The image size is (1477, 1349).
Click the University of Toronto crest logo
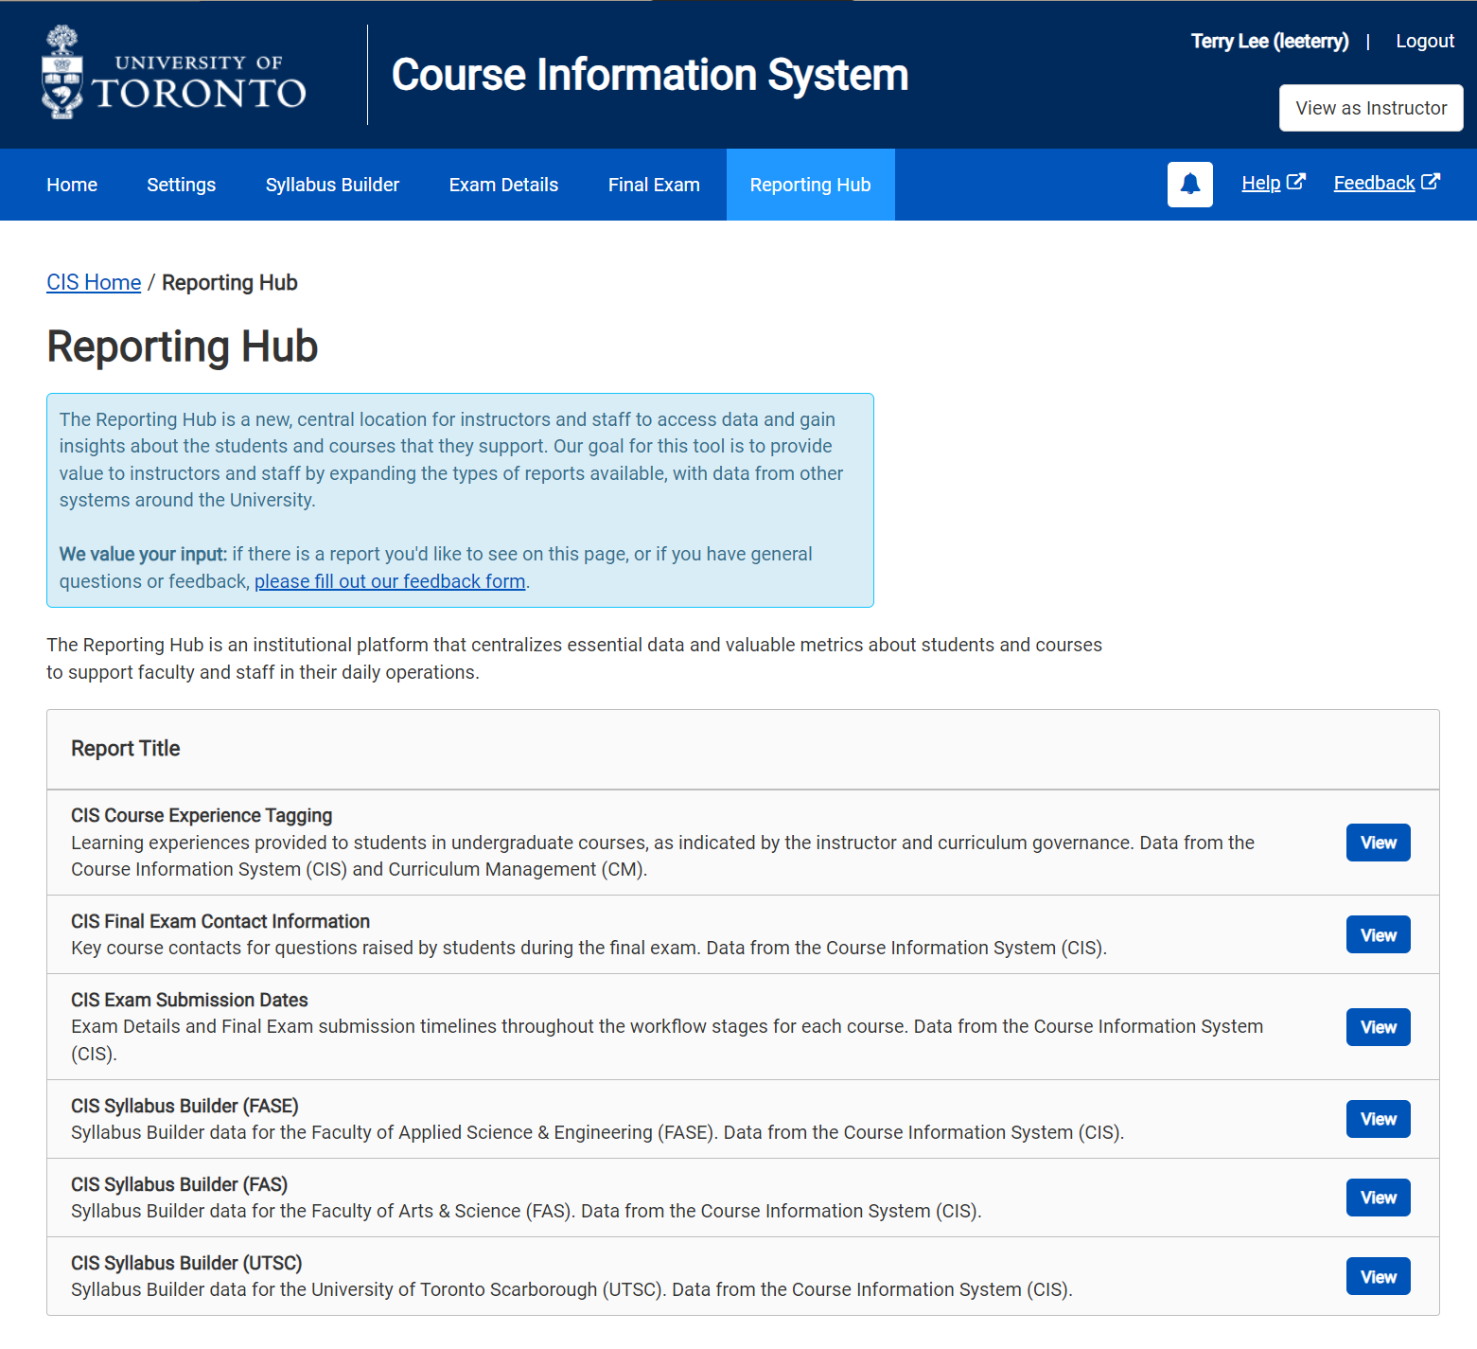point(62,73)
